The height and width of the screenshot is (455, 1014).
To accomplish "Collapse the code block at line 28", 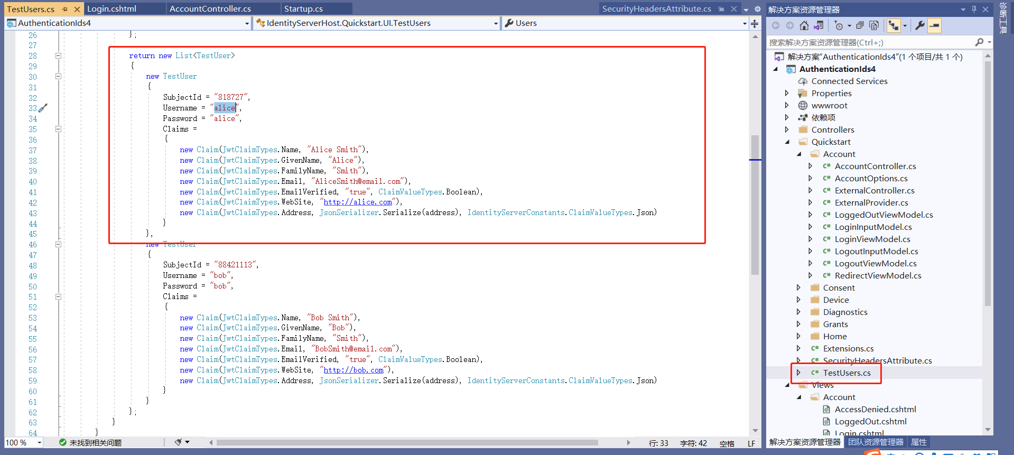I will coord(58,55).
